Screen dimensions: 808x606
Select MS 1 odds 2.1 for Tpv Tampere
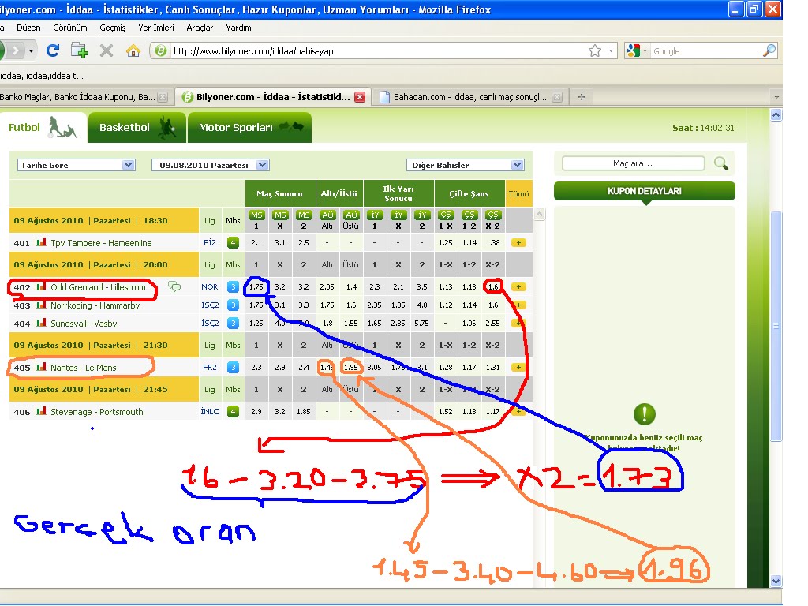tap(256, 243)
